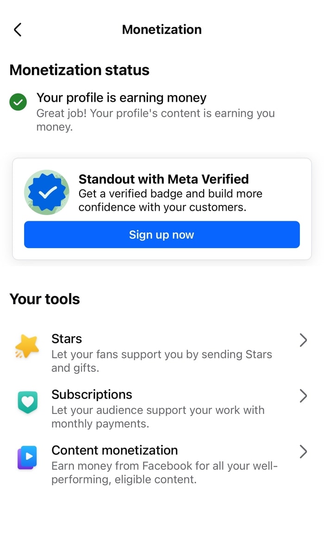Tap the Stars description about sending gifts
The image size is (324, 544).
click(162, 361)
